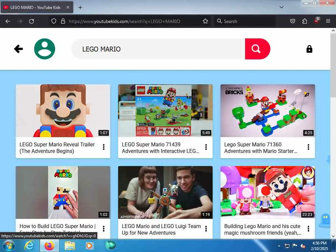336x252 pixels.
Task: Open Windows Explorer folder in taskbar
Action: tap(70, 246)
